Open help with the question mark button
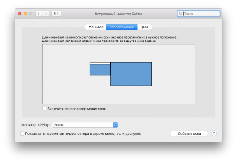This screenshot has width=237, height=163. click(214, 133)
